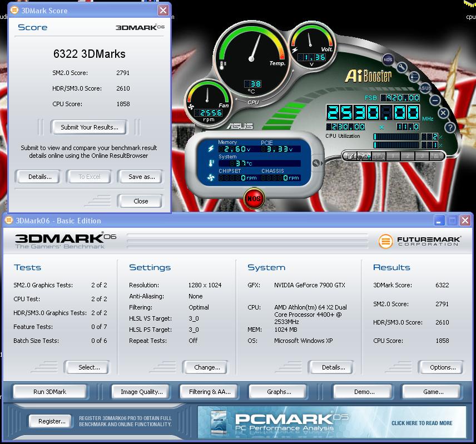This screenshot has width=476, height=444.
Task: Click the AI Booster options list icon
Action: (414, 77)
